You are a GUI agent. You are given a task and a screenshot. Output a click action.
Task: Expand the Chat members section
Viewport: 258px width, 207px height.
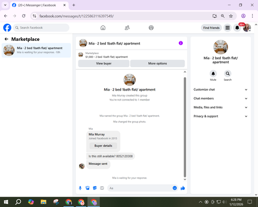220,98
